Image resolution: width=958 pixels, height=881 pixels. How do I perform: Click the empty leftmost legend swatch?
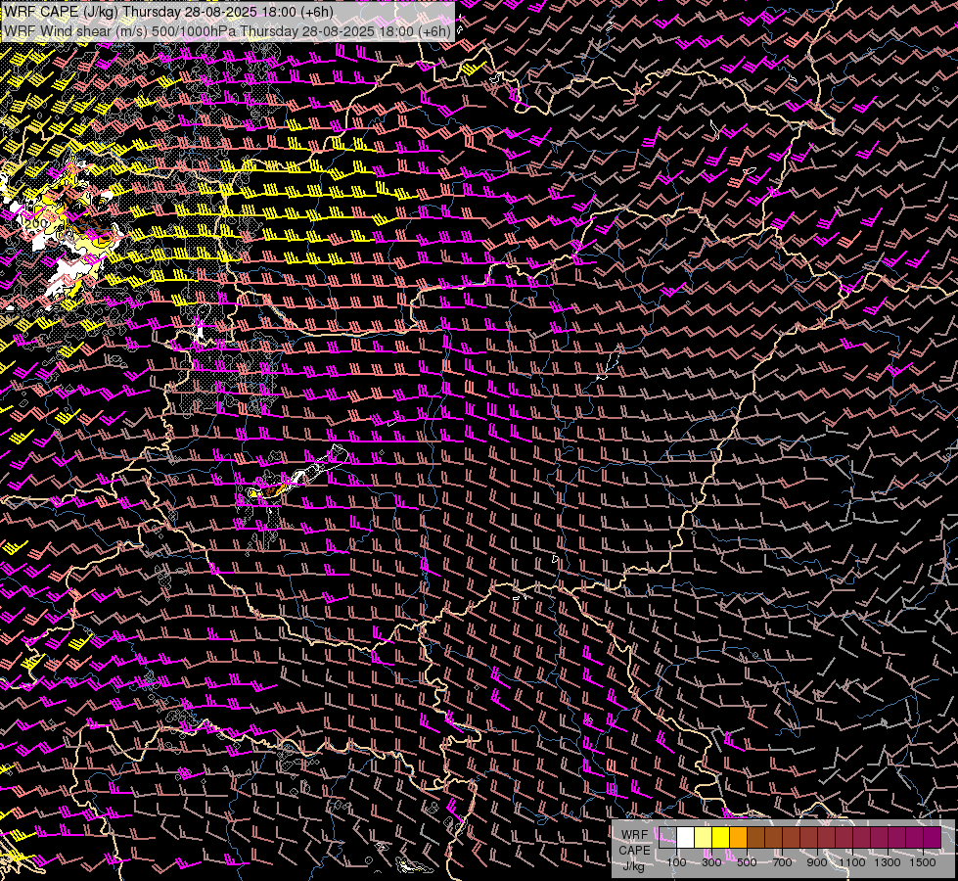coord(667,838)
